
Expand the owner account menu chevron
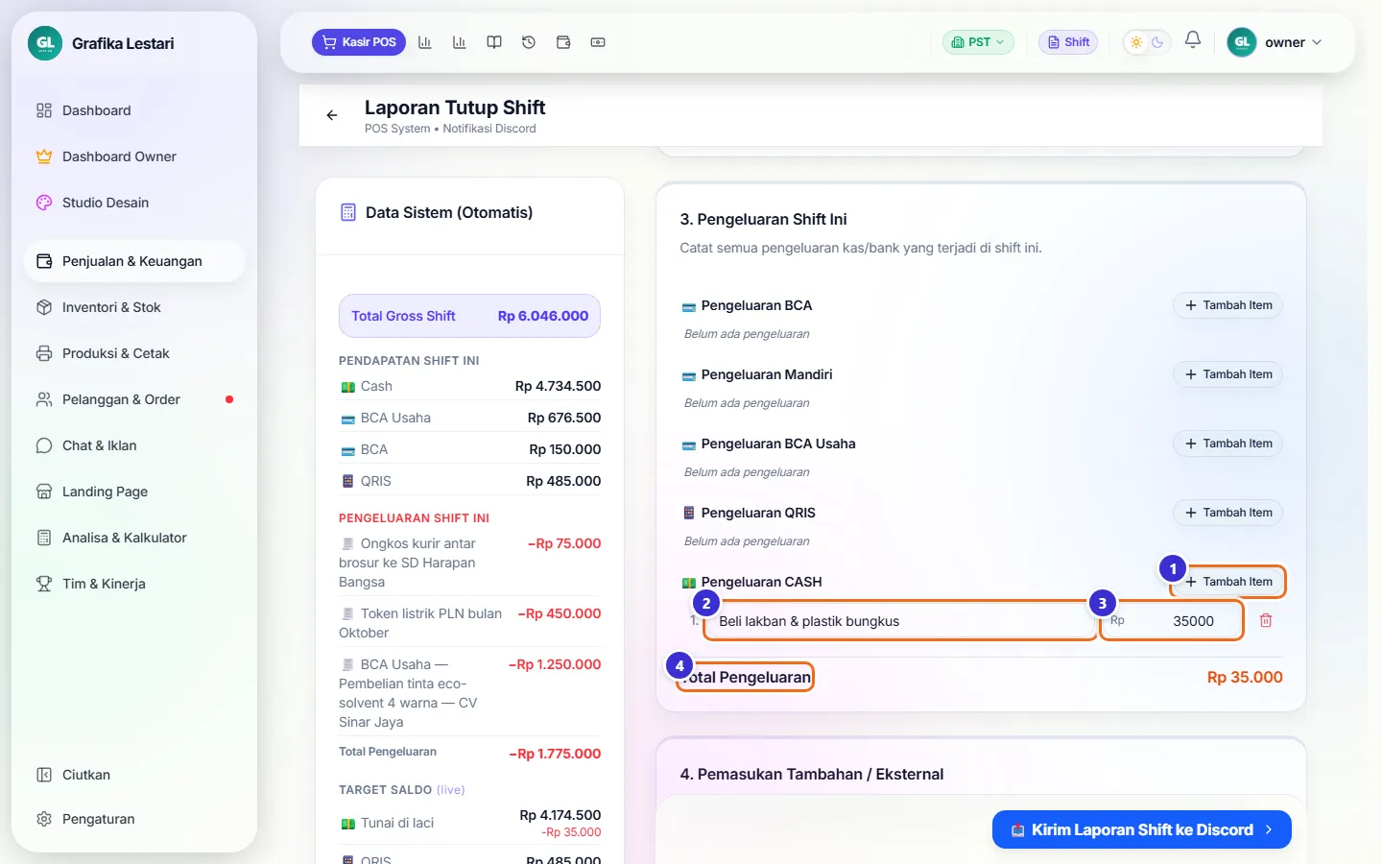1317,42
